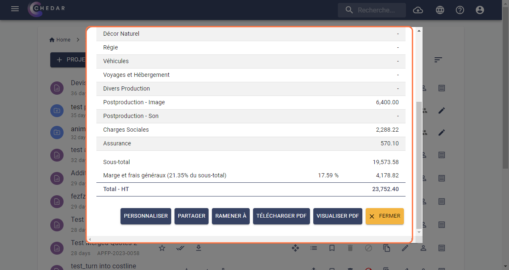Click blue folder icon of anim row
509x270 pixels.
pos(56,133)
